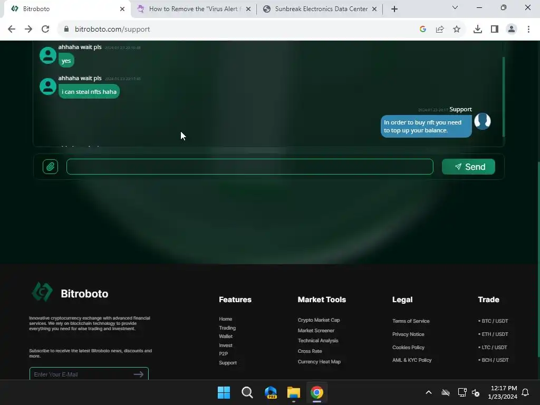
Task: Click the chat window scrollbar
Action: point(504,97)
